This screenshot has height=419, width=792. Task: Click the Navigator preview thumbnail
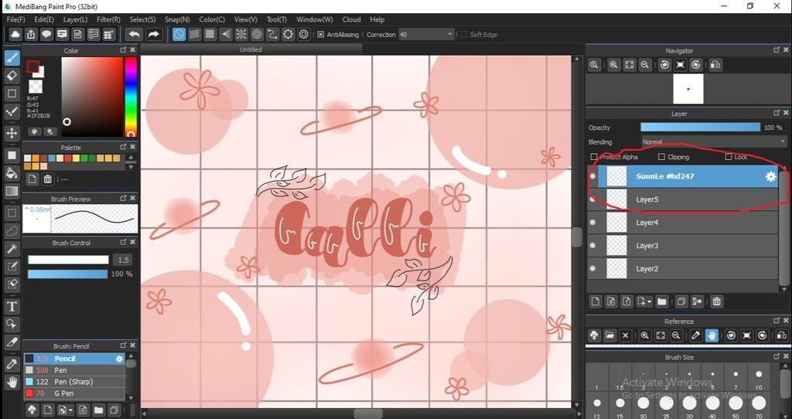click(688, 89)
